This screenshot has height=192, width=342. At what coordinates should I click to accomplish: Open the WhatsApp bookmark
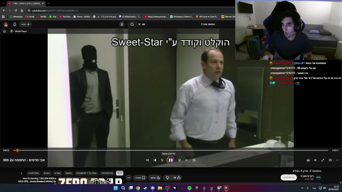(x=16, y=17)
